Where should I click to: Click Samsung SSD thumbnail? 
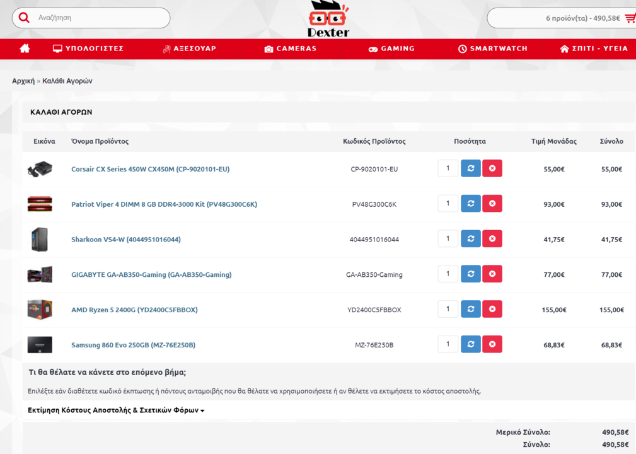click(40, 345)
